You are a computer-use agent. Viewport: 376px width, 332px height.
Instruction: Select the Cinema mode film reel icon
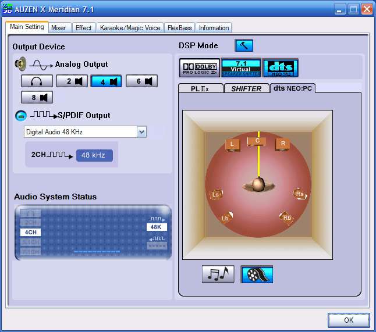click(x=257, y=274)
